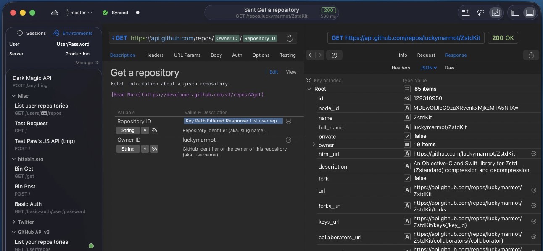
Task: Go back with the left arrow button
Action: (310, 55)
